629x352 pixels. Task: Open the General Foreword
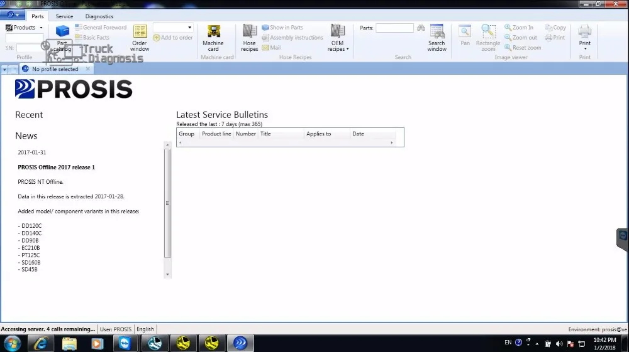tap(101, 27)
